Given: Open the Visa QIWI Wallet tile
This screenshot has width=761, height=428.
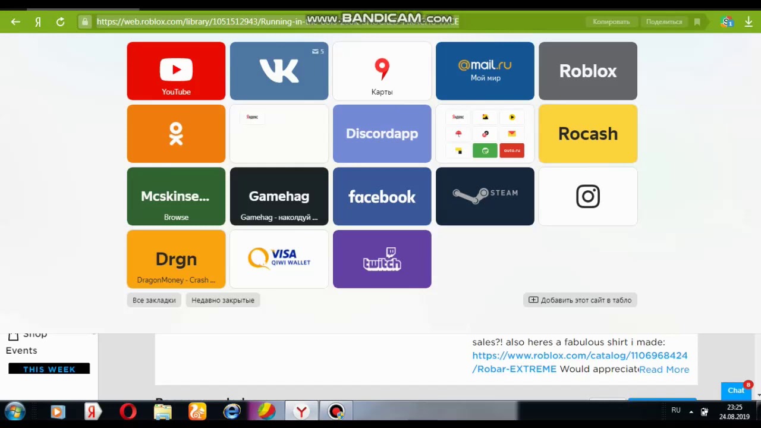Looking at the screenshot, I should [279, 259].
